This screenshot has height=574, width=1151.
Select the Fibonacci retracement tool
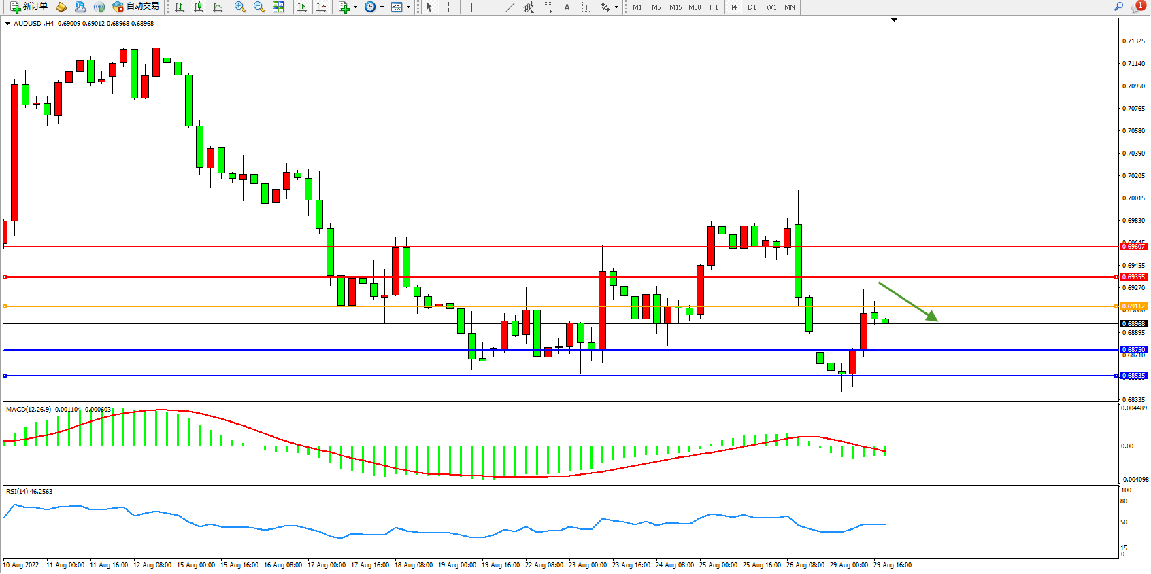coord(548,7)
